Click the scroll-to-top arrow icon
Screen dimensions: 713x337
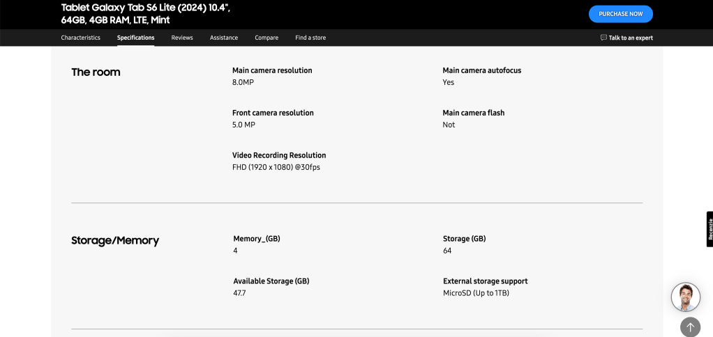(x=690, y=327)
